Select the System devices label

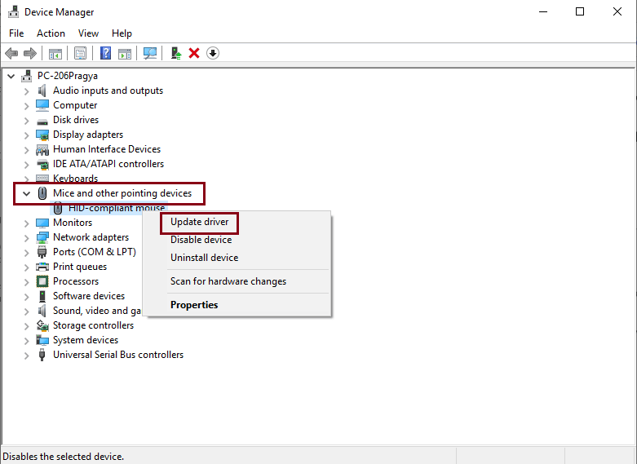click(x=86, y=340)
